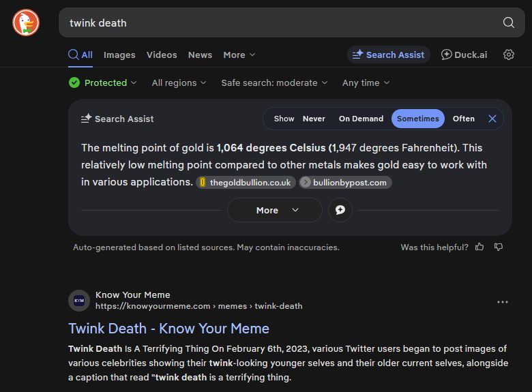Click thumbs down for unhelpful answer
The width and height of the screenshot is (532, 392).
[x=498, y=247]
